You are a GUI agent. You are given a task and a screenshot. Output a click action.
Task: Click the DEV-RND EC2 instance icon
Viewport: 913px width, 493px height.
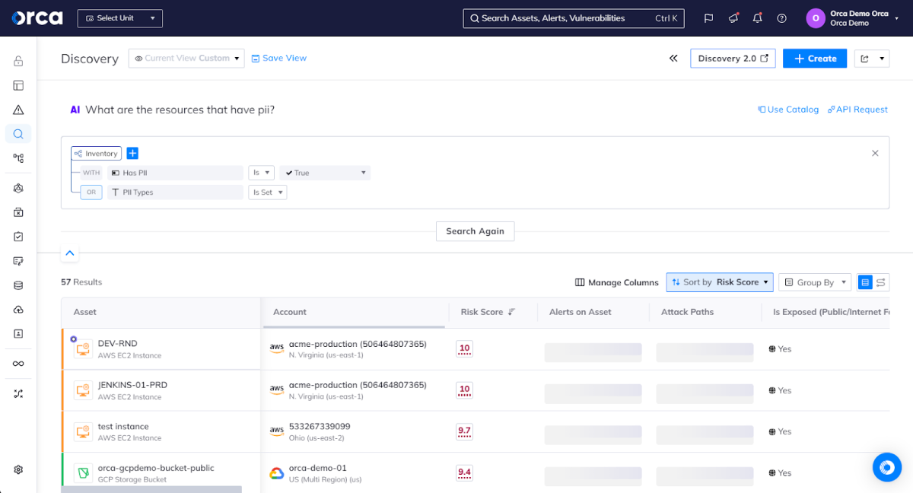point(83,349)
